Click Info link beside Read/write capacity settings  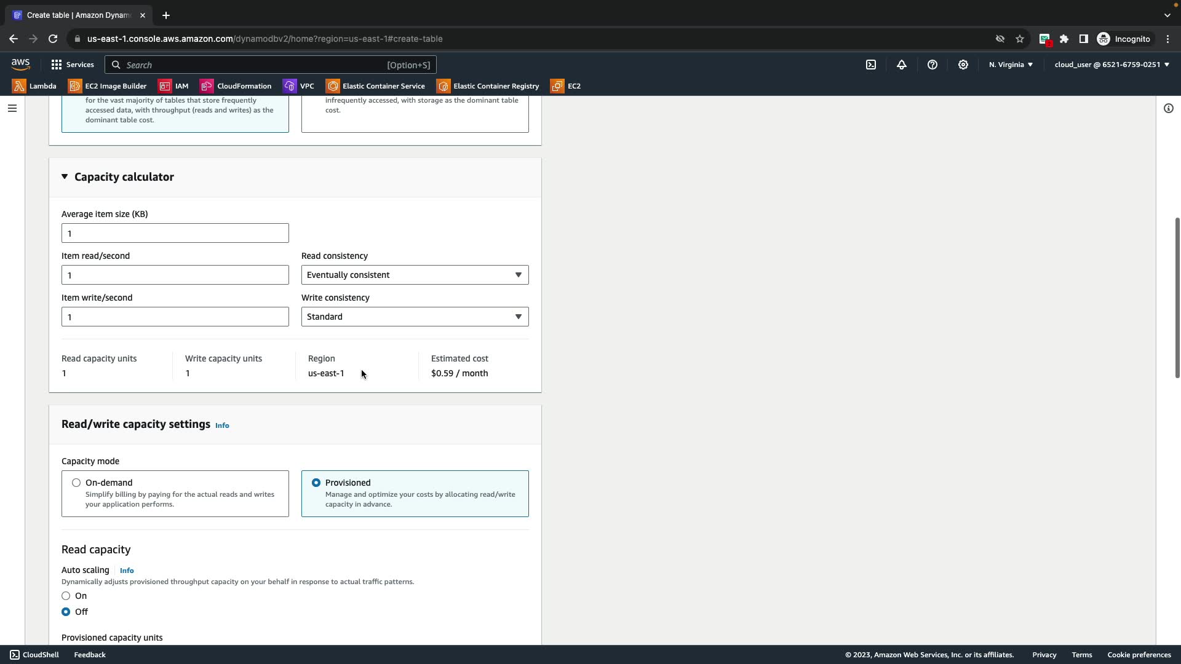[222, 425]
